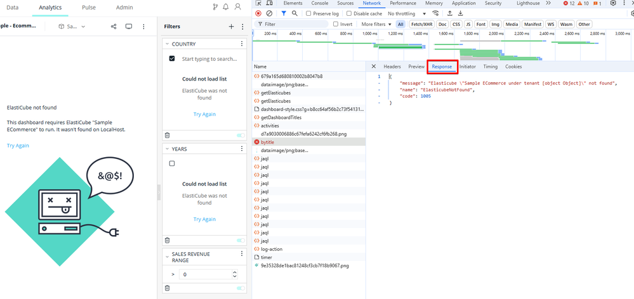
Task: Open the notifications bell
Action: point(225,7)
